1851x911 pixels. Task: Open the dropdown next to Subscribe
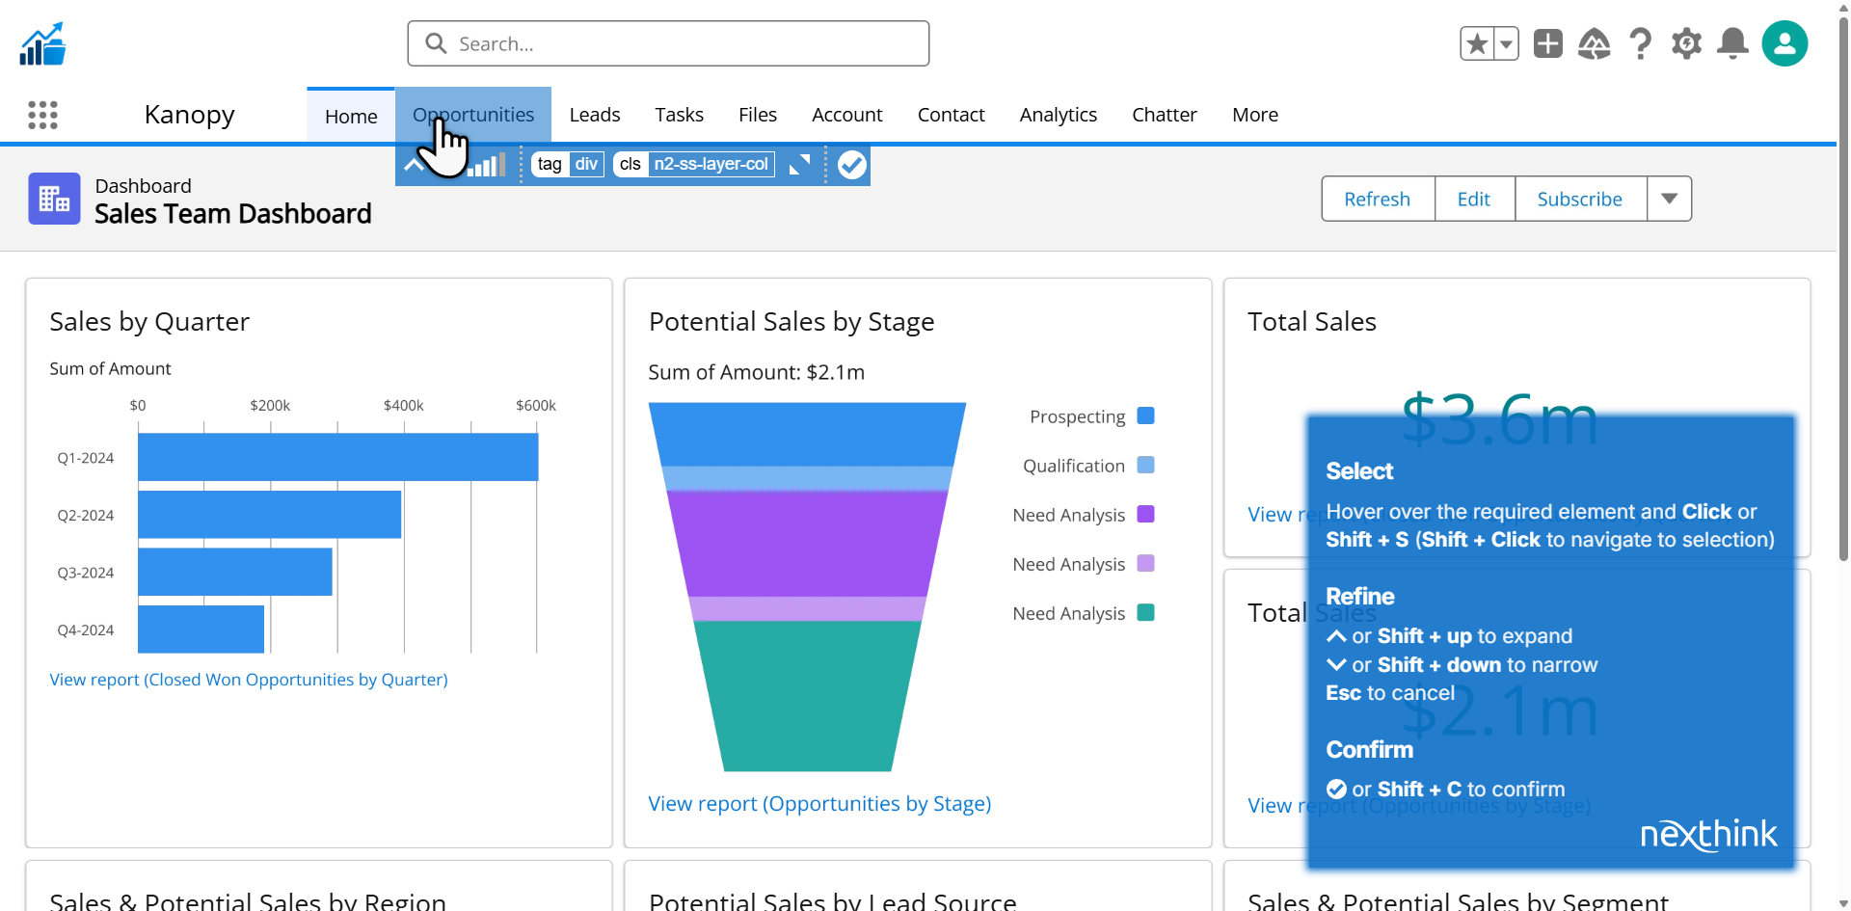pos(1669,199)
